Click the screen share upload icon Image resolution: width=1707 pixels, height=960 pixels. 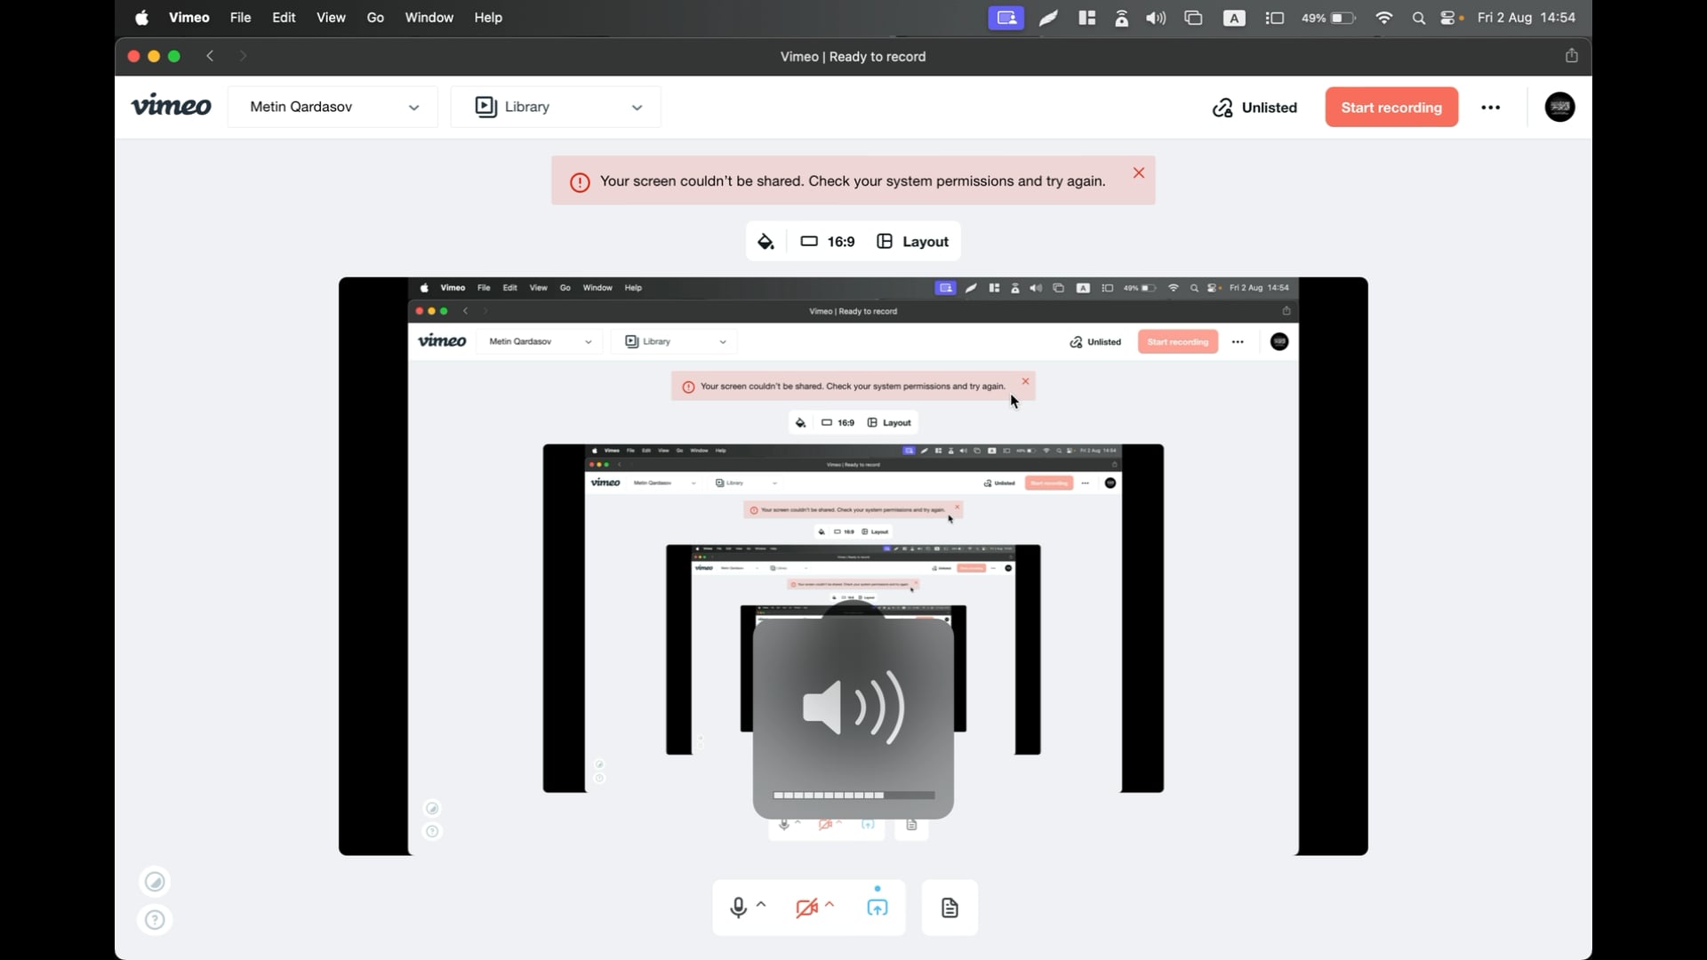click(x=877, y=908)
